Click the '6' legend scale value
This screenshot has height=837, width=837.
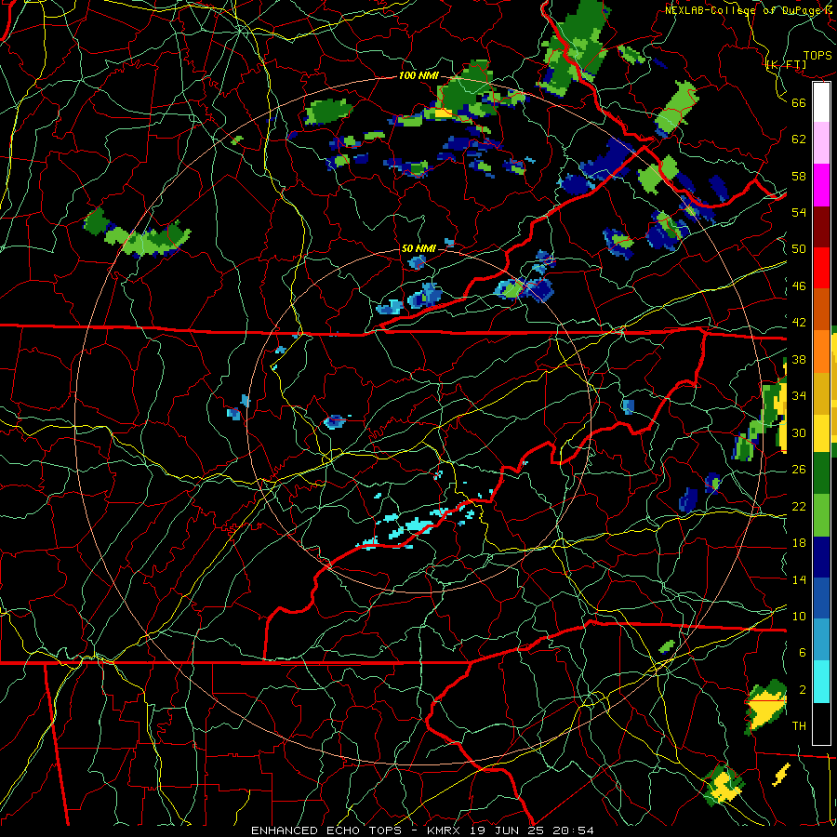pyautogui.click(x=803, y=653)
